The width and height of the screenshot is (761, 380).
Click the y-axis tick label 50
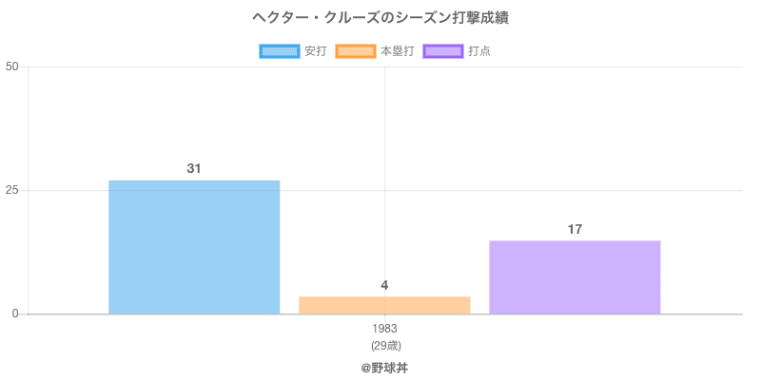[x=12, y=66]
